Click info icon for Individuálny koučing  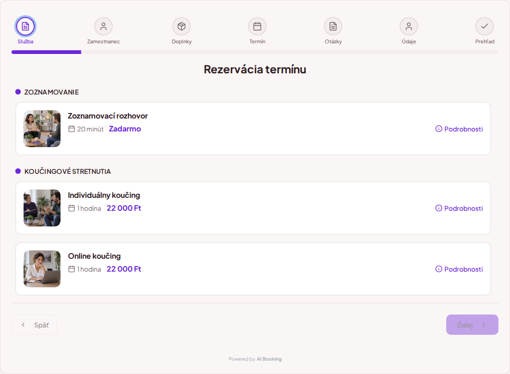point(439,208)
